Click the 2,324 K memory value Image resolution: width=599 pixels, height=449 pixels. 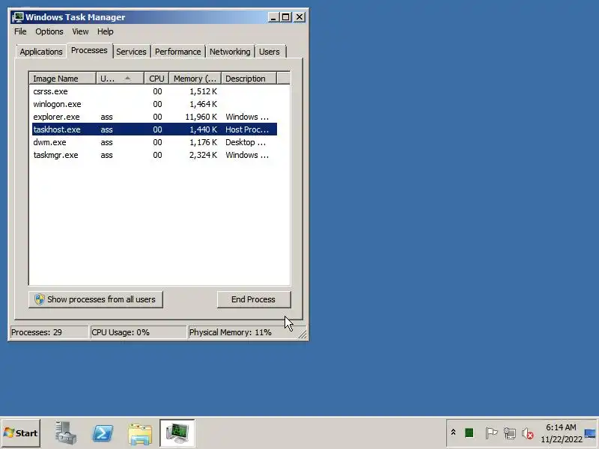(x=203, y=155)
